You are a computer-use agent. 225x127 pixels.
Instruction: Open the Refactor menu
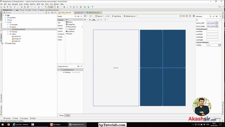coord(33,4)
